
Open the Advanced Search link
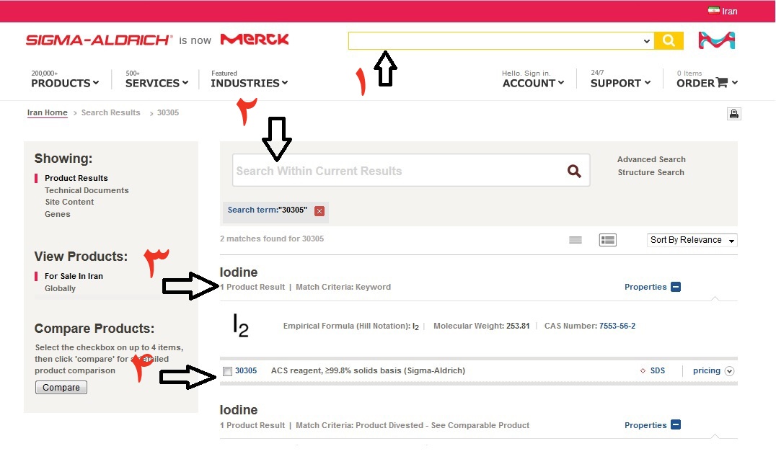tap(651, 159)
